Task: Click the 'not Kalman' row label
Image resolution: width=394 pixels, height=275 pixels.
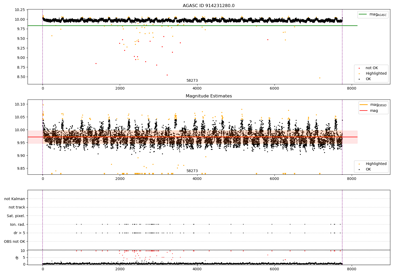Action: 15,199
